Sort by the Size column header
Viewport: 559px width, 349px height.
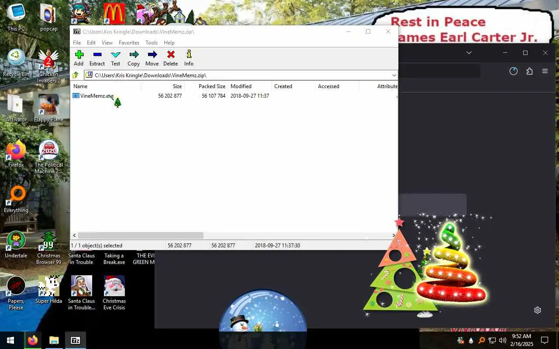[x=162, y=86]
